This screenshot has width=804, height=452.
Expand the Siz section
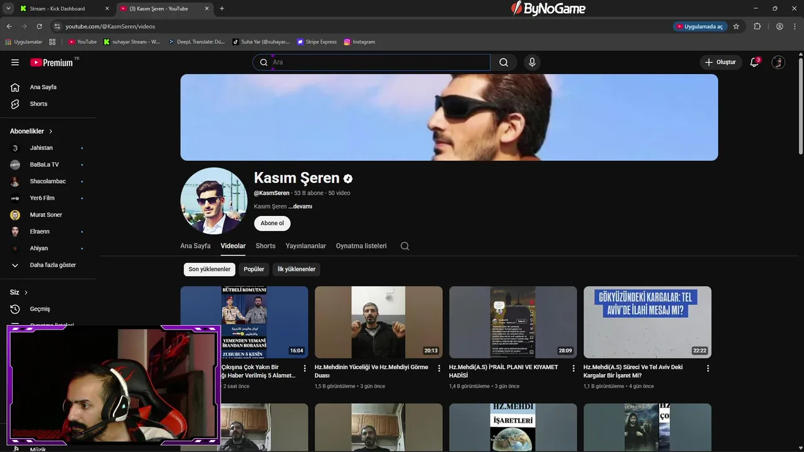click(x=19, y=293)
